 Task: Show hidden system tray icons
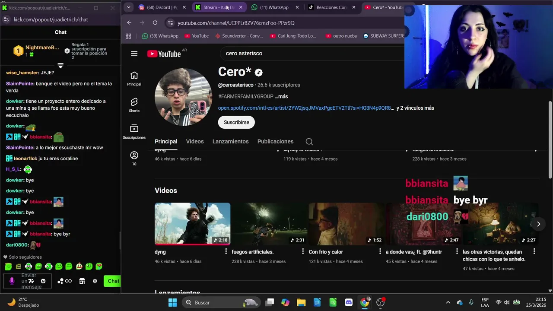448,302
